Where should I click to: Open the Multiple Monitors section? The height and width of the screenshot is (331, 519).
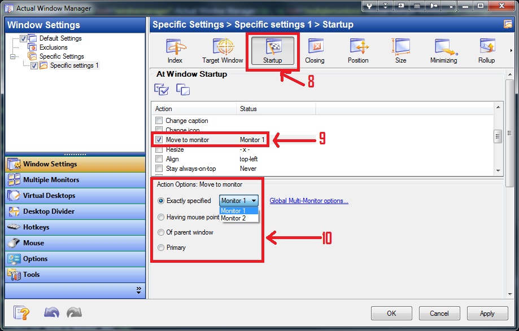pos(75,180)
